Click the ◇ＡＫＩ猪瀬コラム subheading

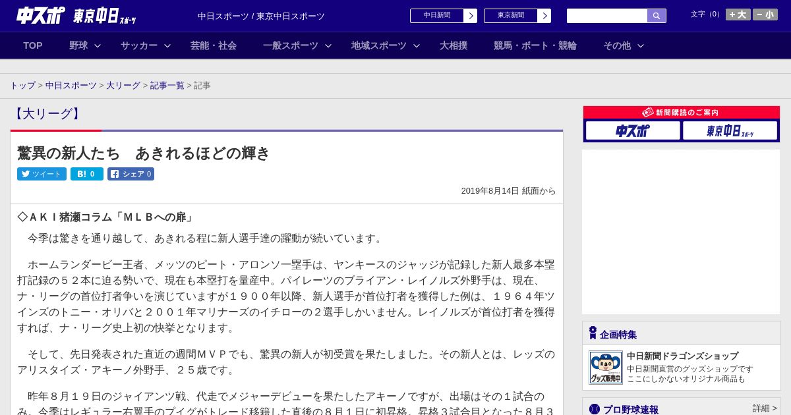(x=105, y=217)
